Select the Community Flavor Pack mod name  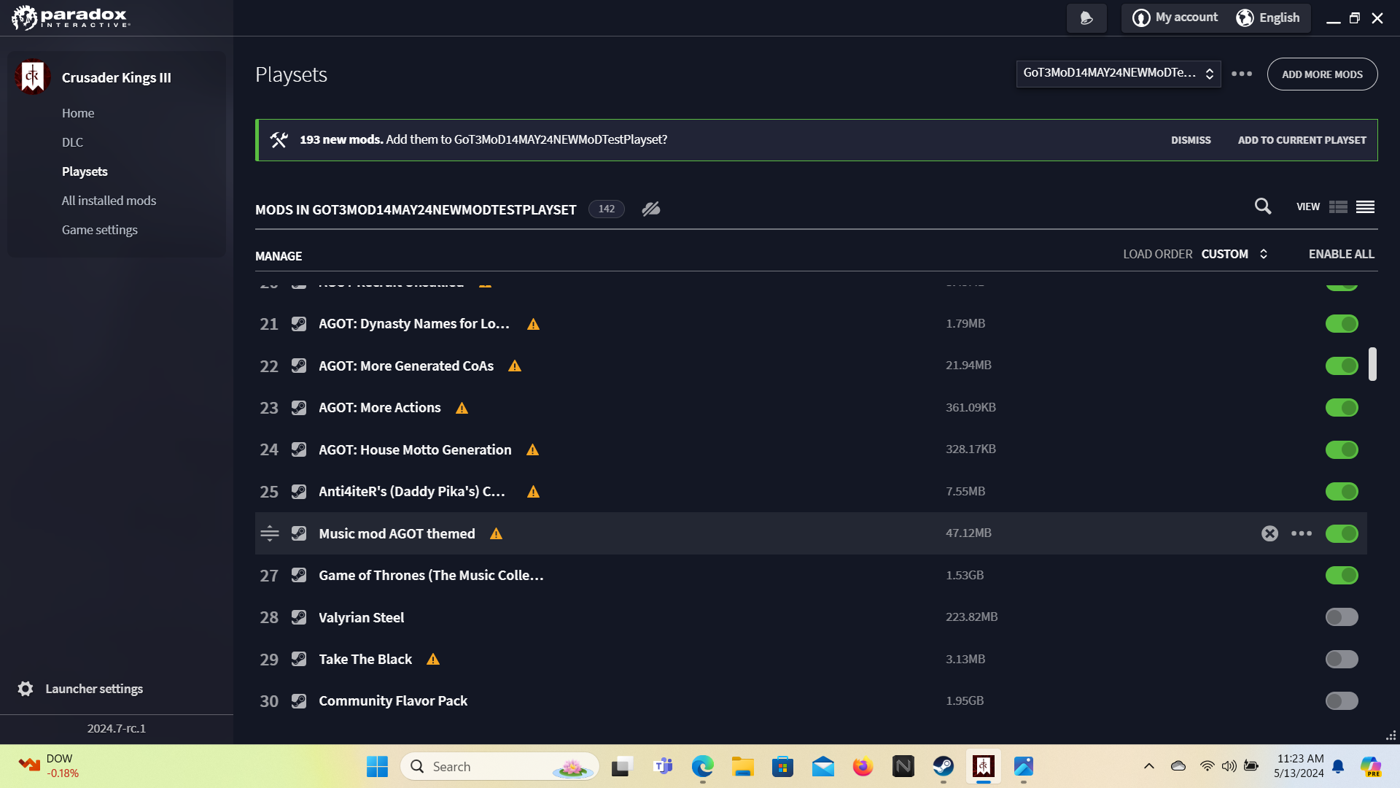pyautogui.click(x=393, y=701)
